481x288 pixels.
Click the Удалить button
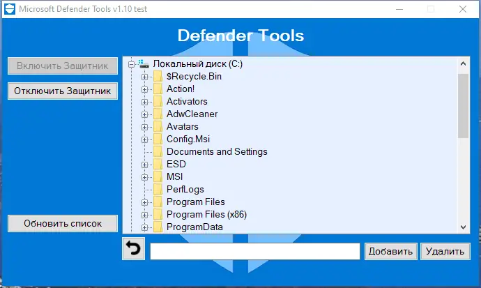[x=445, y=252]
